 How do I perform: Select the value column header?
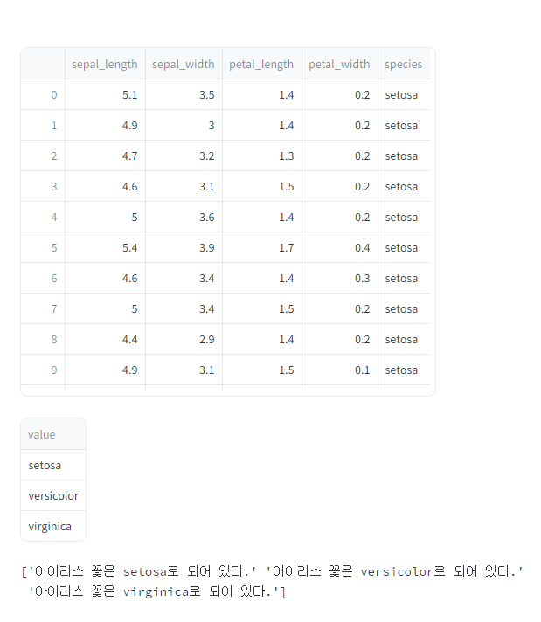[53, 434]
